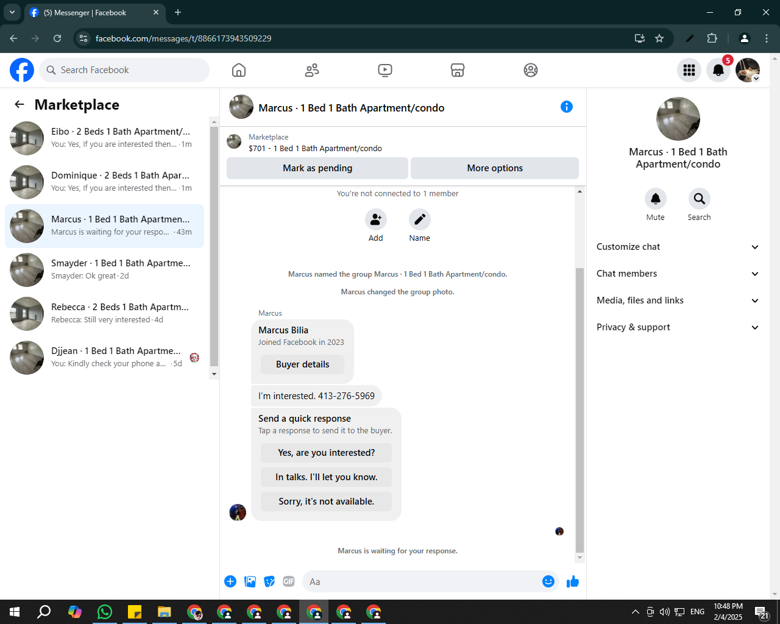Expand Media, files and links section
The image size is (780, 624).
(x=678, y=300)
